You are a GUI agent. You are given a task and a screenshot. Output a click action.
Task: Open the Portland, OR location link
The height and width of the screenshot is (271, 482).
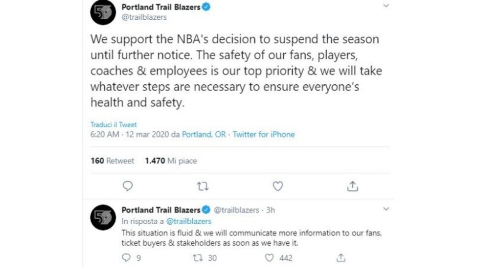(x=204, y=135)
